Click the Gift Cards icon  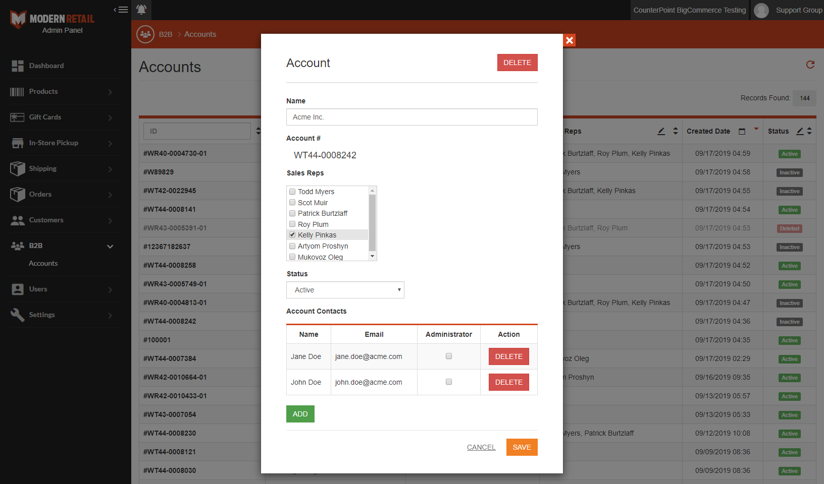17,117
